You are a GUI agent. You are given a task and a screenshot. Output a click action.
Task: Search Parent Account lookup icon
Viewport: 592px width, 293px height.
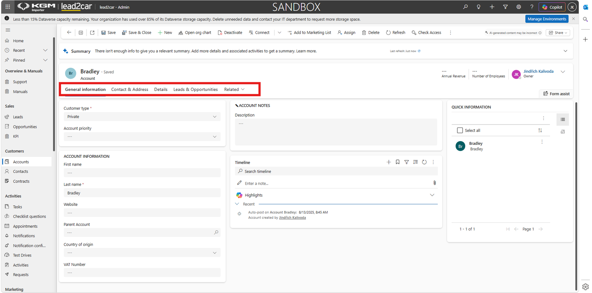click(216, 233)
